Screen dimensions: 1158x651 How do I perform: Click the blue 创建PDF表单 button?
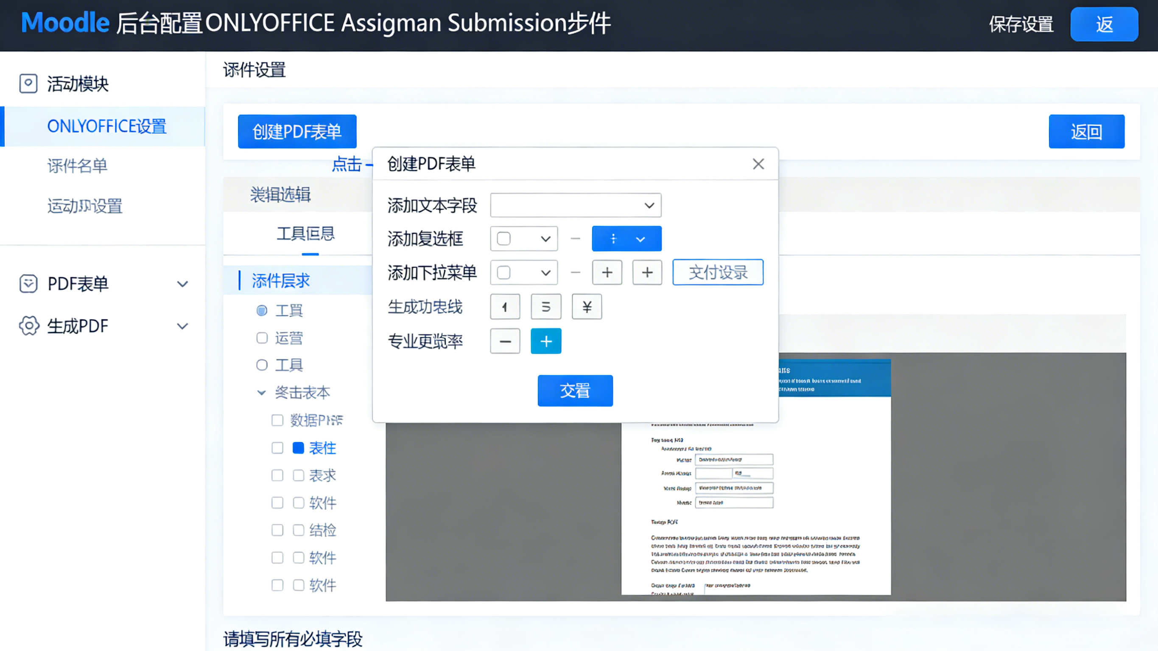[297, 132]
